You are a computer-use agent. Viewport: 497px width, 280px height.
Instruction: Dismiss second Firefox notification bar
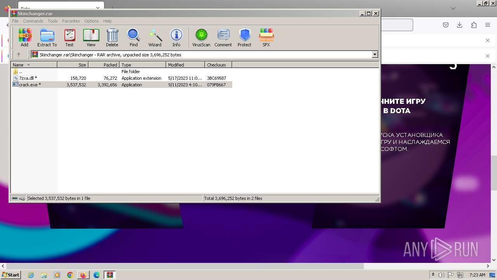[x=488, y=56]
